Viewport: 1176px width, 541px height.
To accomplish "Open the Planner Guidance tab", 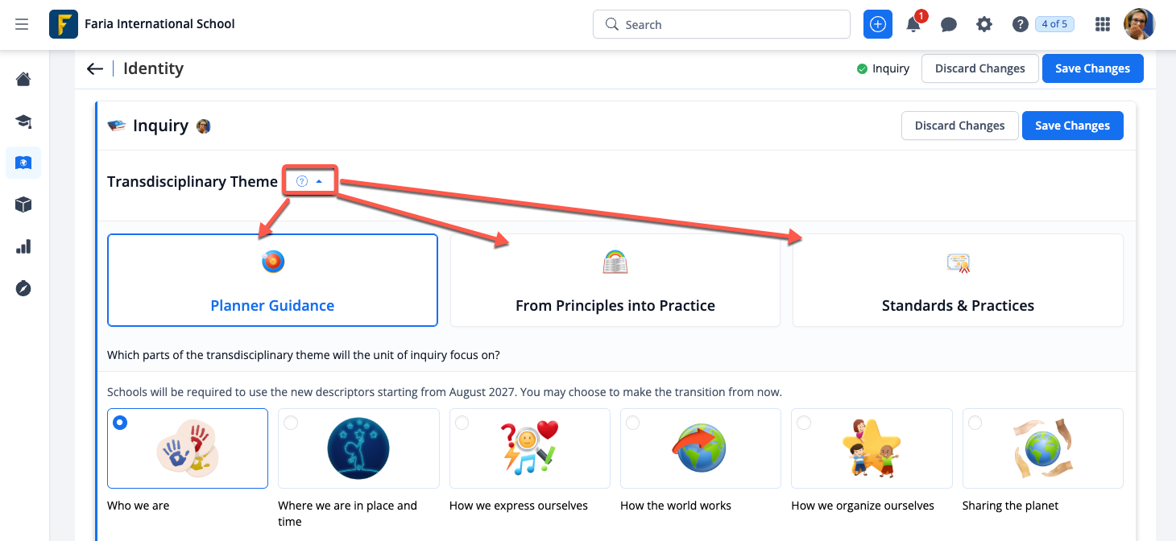I will [x=272, y=280].
